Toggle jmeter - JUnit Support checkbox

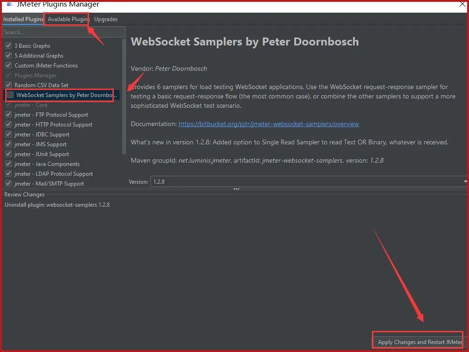point(8,154)
